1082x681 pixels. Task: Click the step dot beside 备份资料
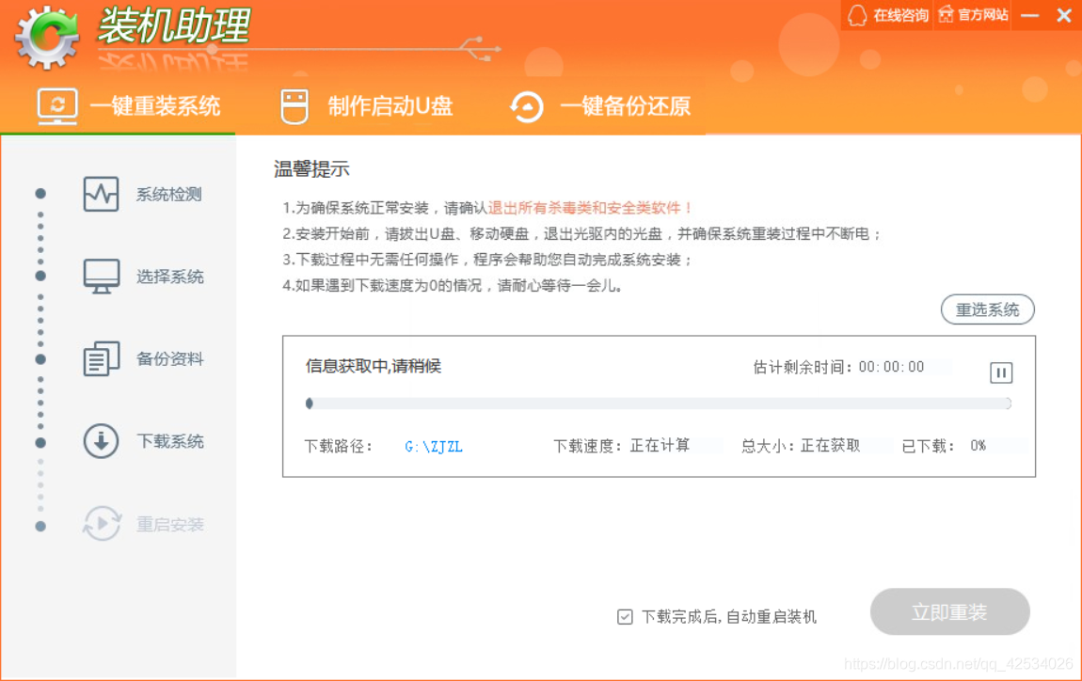(40, 359)
